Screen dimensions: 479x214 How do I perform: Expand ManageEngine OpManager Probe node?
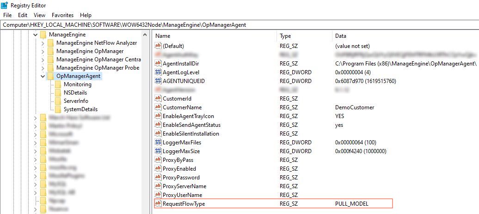pos(43,68)
